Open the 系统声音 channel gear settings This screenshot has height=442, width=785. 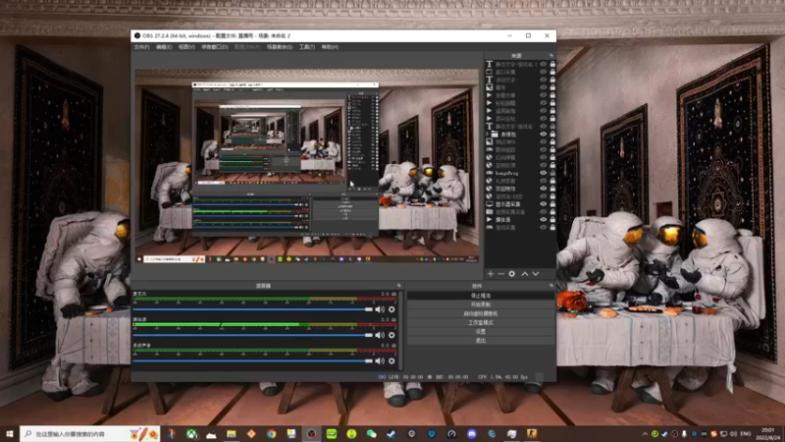(392, 360)
